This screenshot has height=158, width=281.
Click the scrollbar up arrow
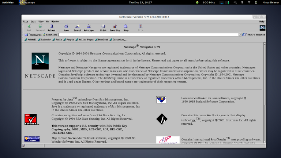(265, 44)
